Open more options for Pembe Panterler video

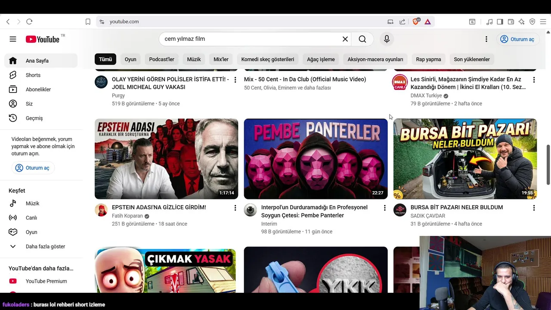coord(384,208)
